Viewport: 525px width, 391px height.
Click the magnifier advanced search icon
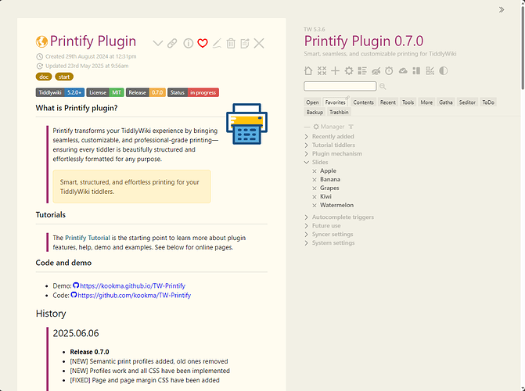[383, 86]
